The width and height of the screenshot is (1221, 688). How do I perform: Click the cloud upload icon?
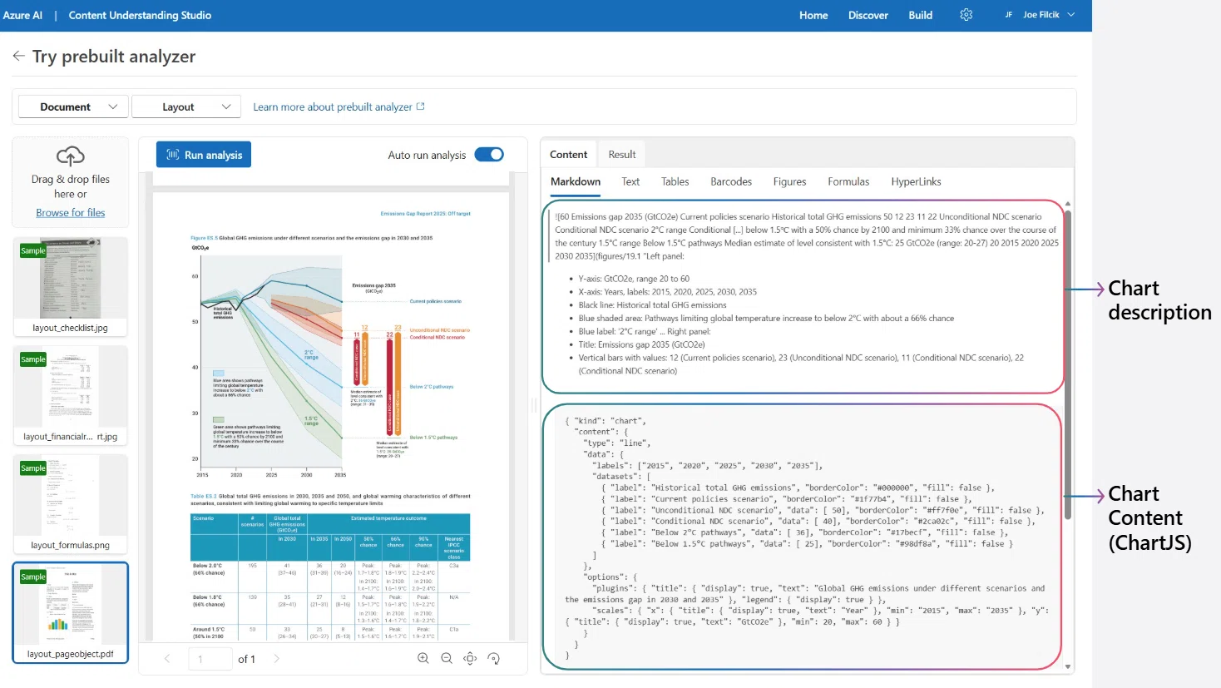point(71,156)
